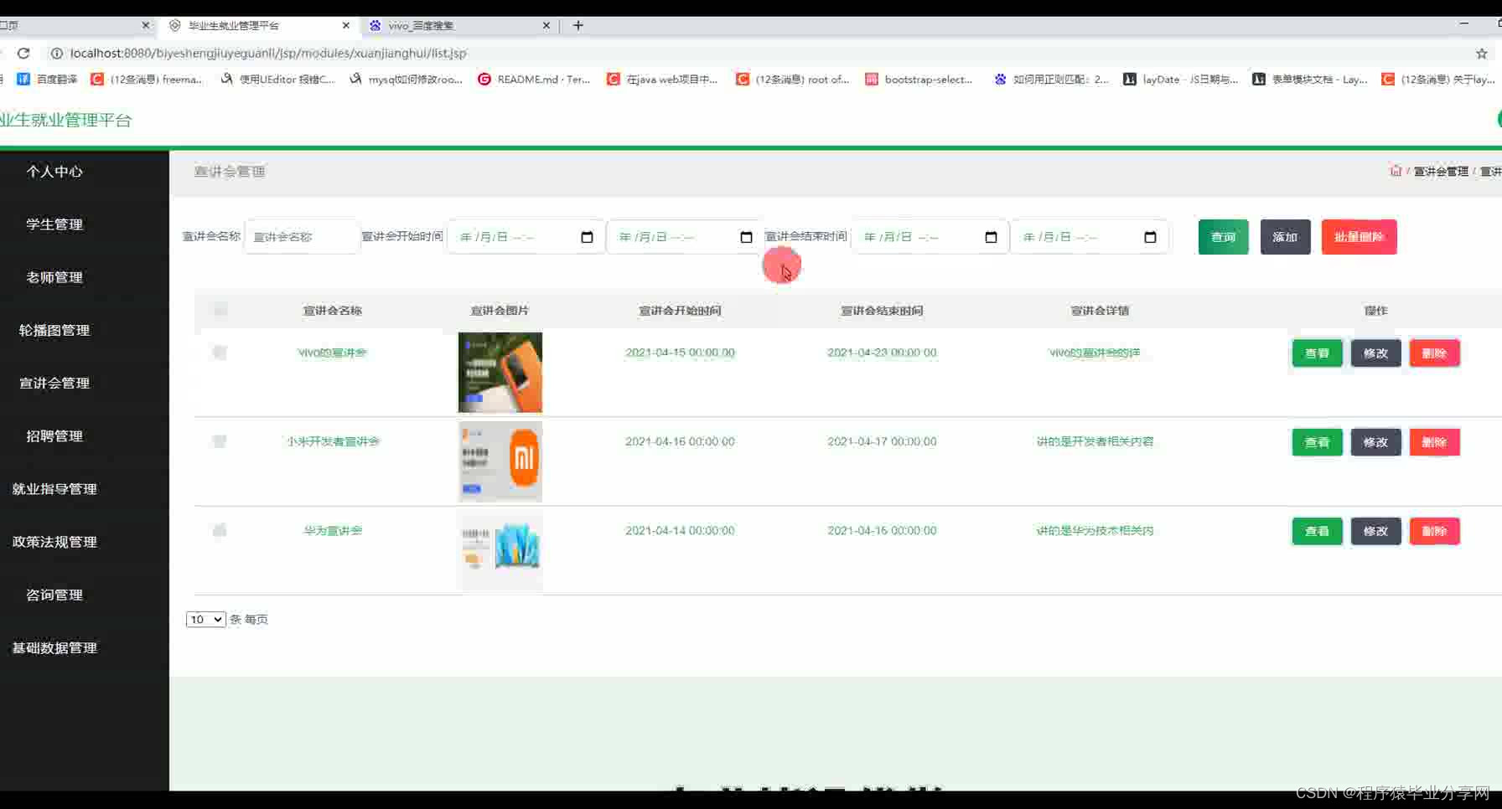Click 查看 for vivo的宣讲会
The width and height of the screenshot is (1502, 809).
1317,353
